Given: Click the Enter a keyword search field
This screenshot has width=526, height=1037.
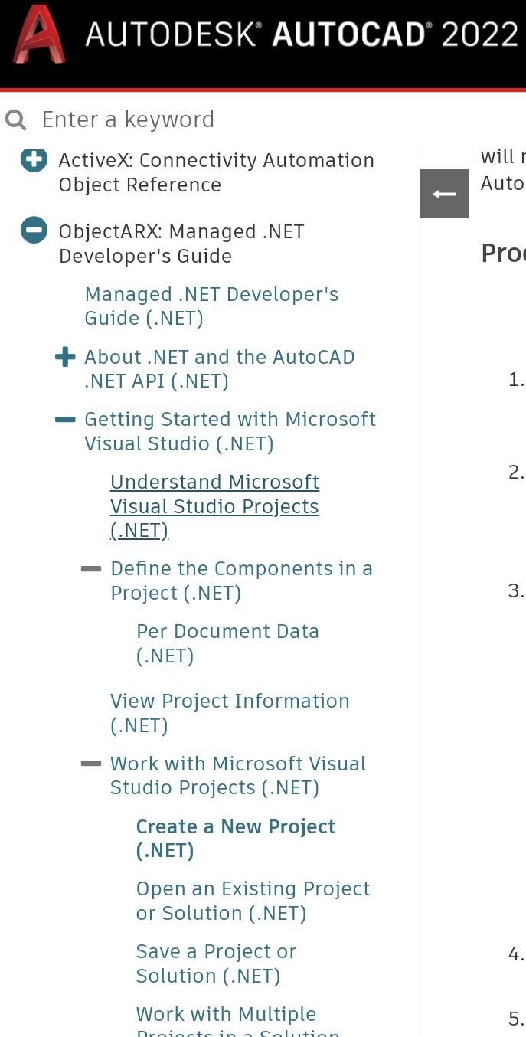Looking at the screenshot, I should click(x=129, y=119).
